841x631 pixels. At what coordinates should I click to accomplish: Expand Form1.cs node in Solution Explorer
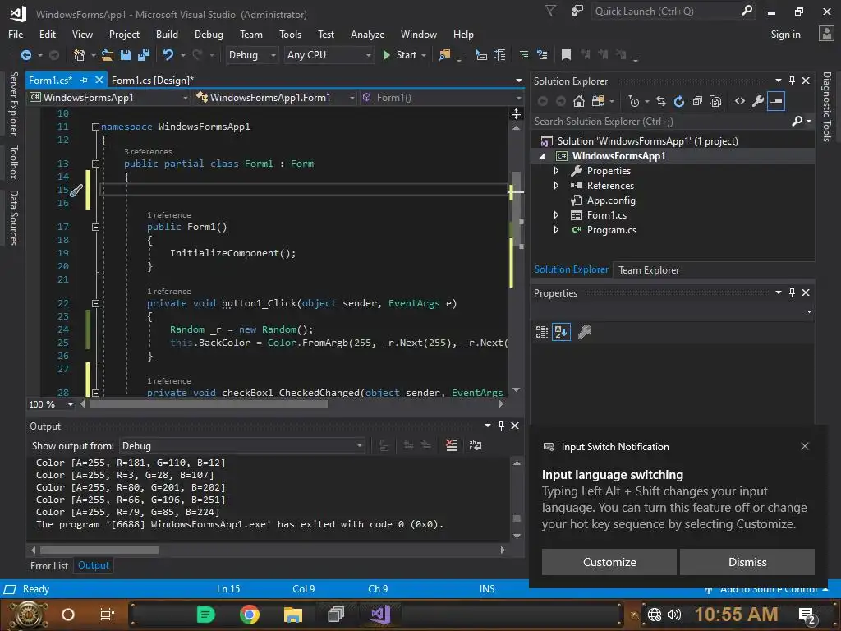click(556, 215)
